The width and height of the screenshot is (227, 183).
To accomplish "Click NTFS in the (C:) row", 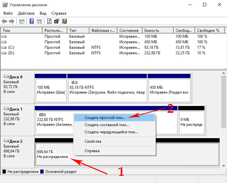I will (96, 47).
